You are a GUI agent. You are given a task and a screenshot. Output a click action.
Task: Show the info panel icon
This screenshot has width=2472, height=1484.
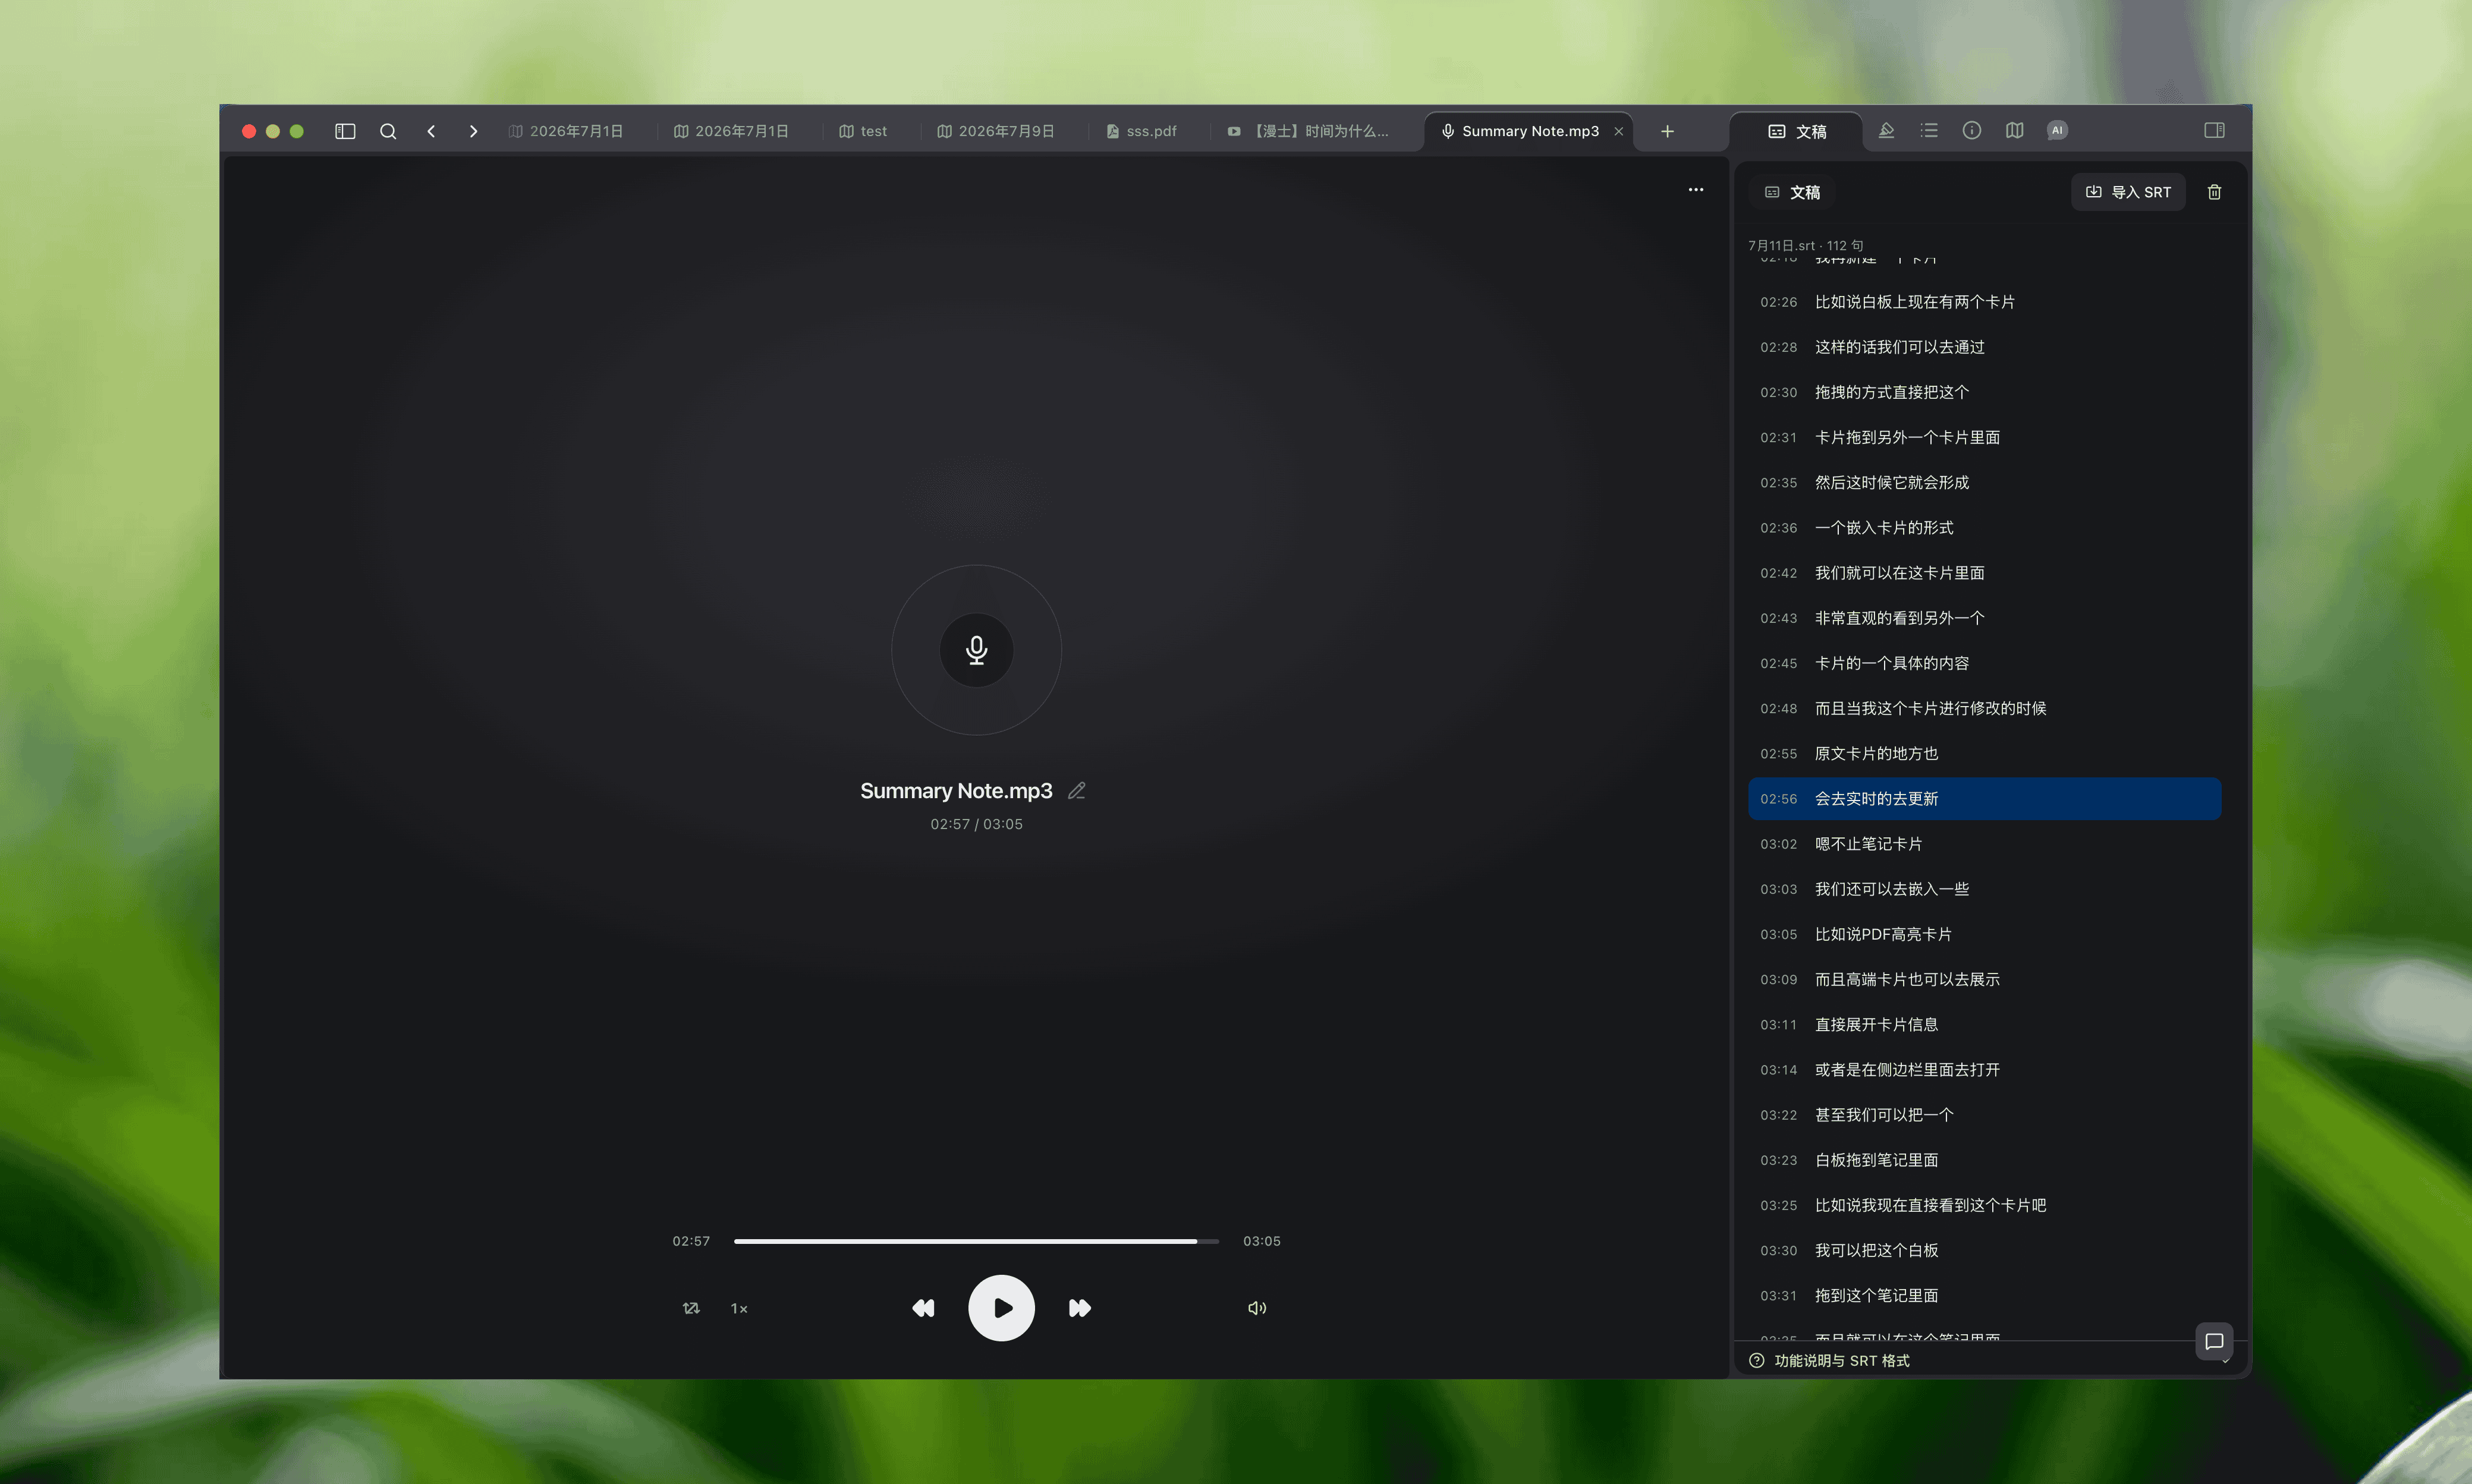point(1972,130)
